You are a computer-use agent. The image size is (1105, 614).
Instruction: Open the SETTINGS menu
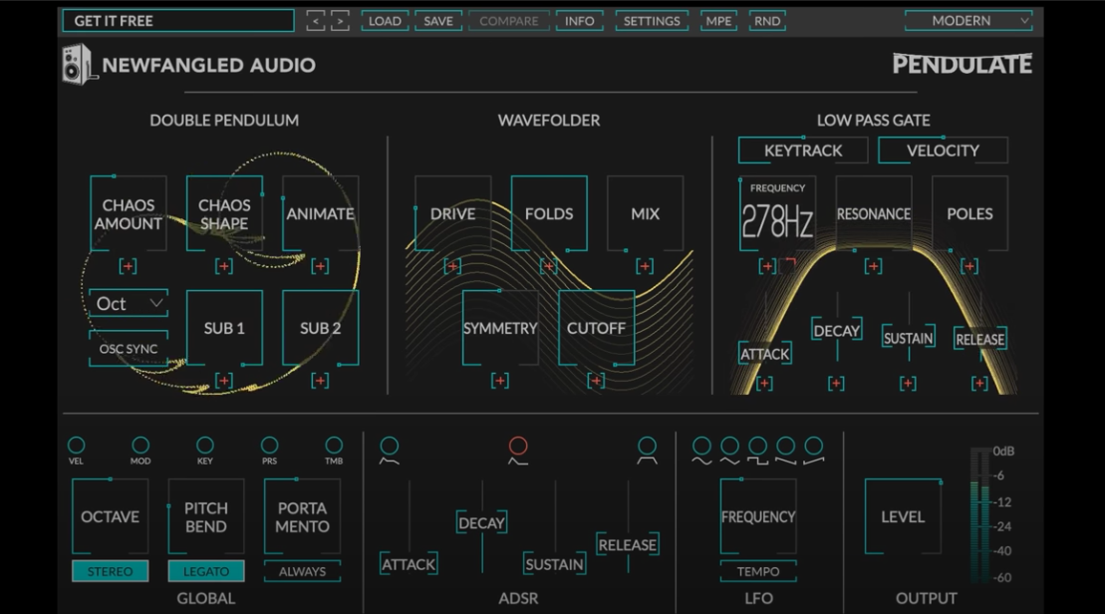click(x=652, y=21)
